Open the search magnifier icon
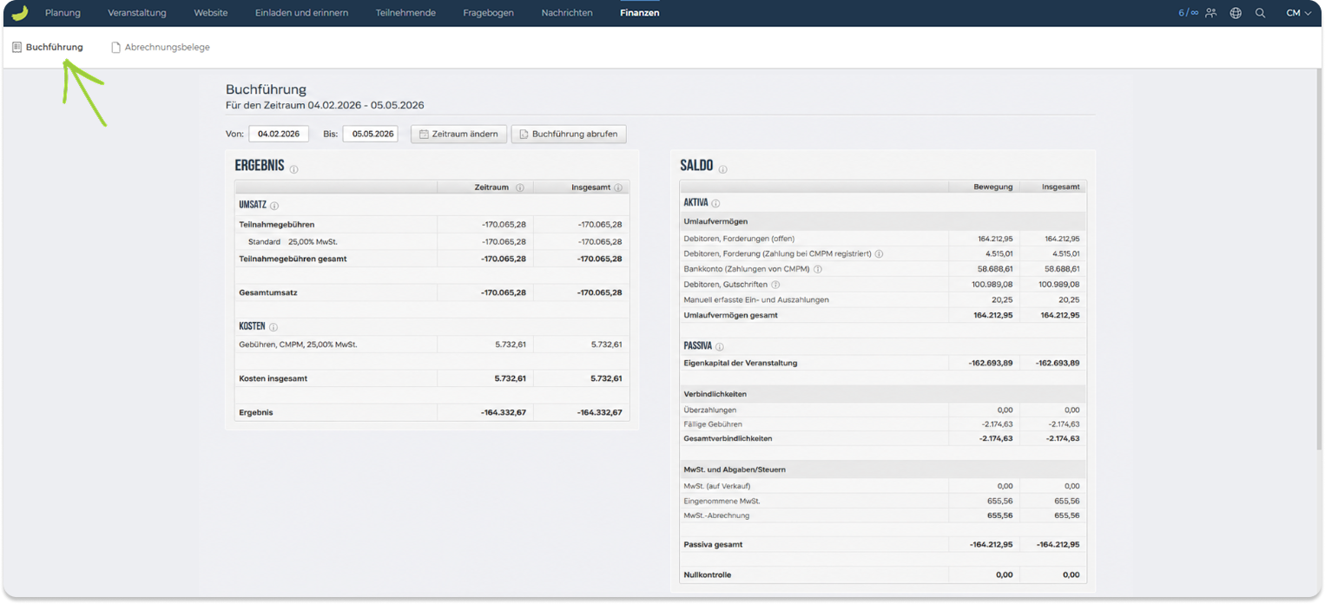Viewport: 1325px width, 604px height. [x=1260, y=13]
